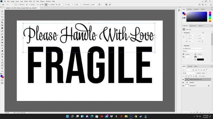
Task: Open the Filter menu
Action: tap(30, 1)
